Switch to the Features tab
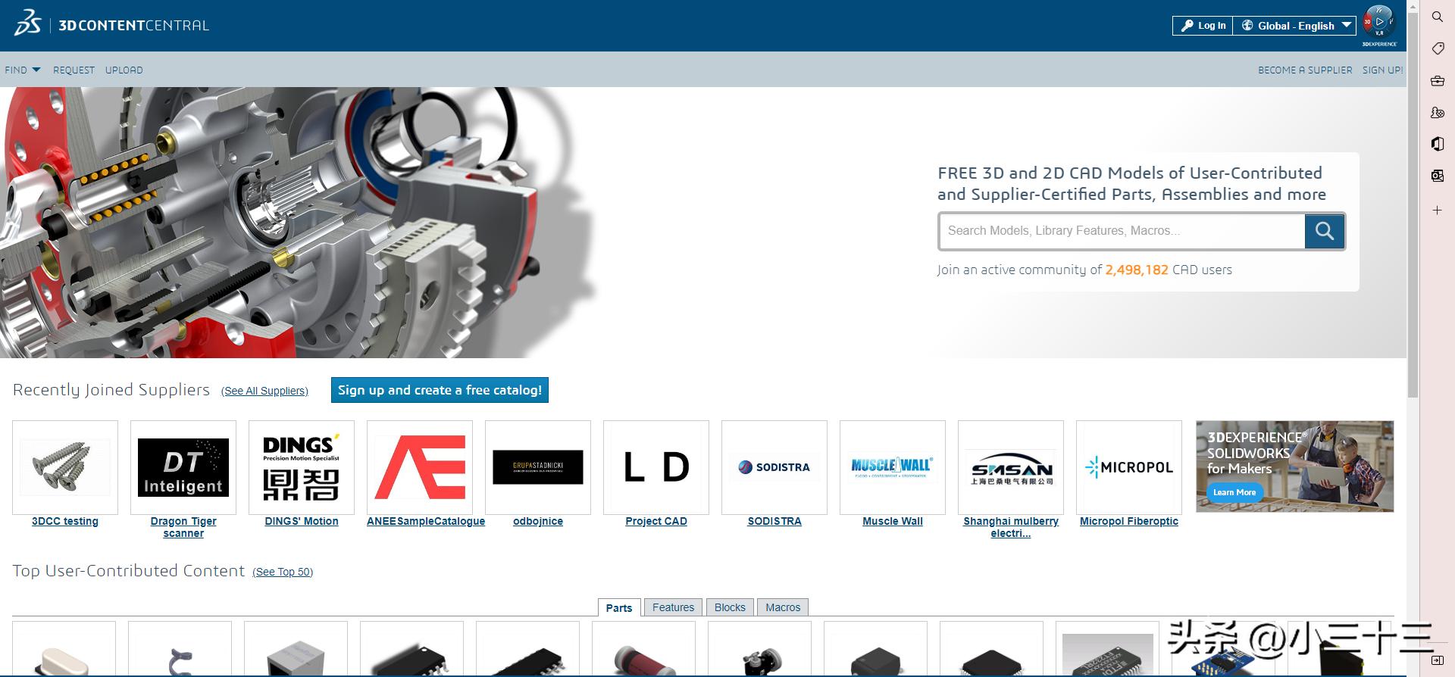Viewport: 1455px width, 677px height. tap(673, 607)
